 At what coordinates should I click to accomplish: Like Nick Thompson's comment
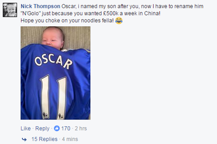click(25, 128)
